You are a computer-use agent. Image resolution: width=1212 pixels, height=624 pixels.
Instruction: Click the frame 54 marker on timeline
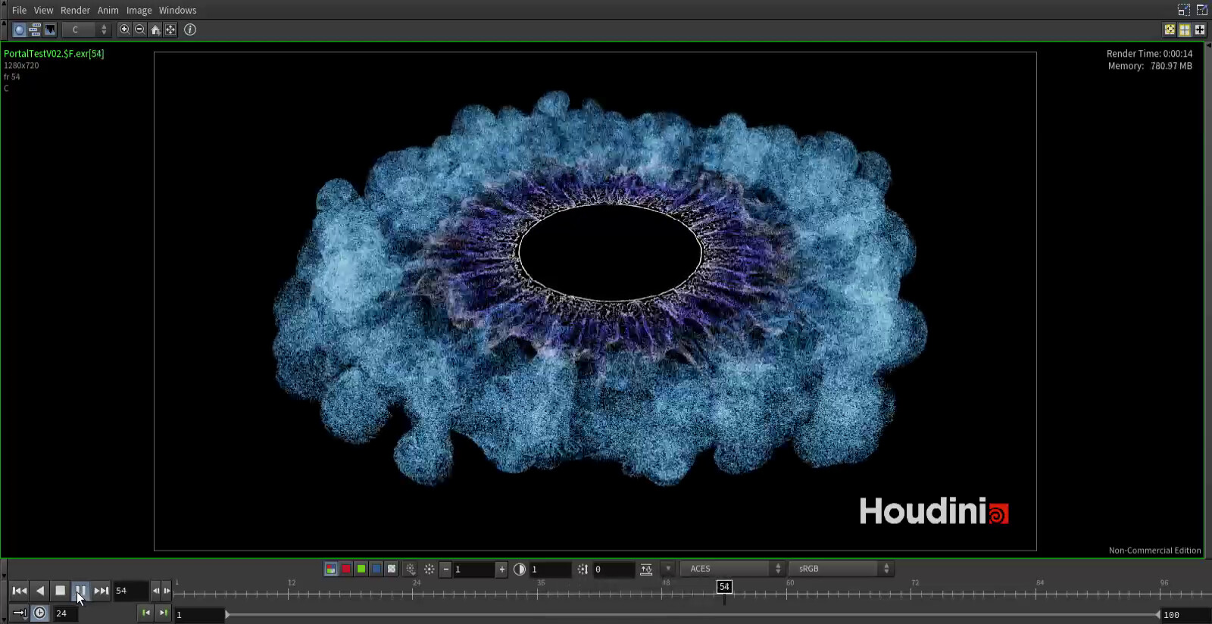[724, 587]
